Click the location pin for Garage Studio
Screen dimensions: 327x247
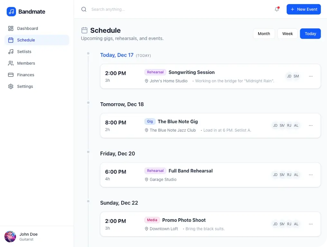click(147, 179)
